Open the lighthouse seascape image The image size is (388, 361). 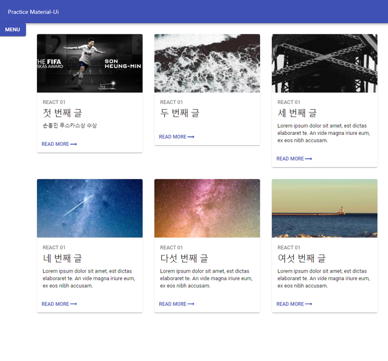click(x=325, y=209)
